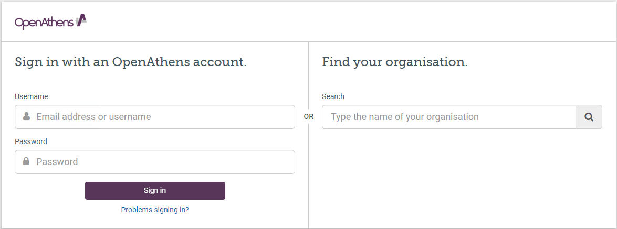Click the padlock icon in Password field
Screen dimensions: 617x229
coord(26,161)
